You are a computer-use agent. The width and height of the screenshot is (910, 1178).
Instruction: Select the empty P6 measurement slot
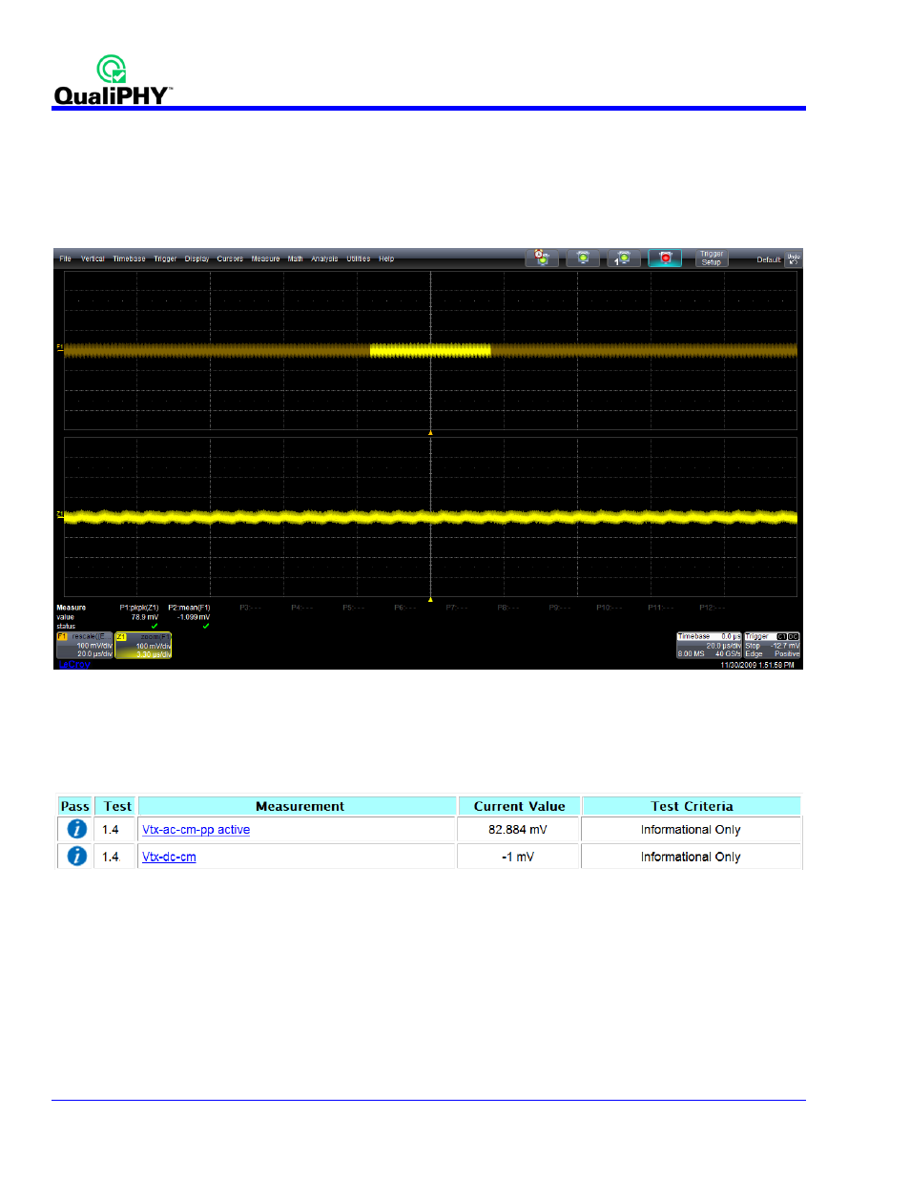click(x=404, y=608)
